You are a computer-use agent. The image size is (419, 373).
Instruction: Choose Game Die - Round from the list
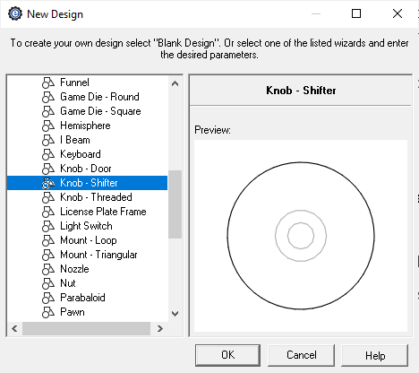click(99, 97)
